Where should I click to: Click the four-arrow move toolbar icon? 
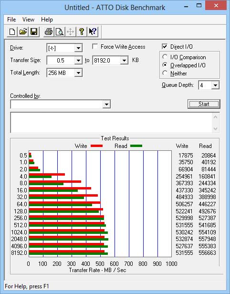pos(71,31)
